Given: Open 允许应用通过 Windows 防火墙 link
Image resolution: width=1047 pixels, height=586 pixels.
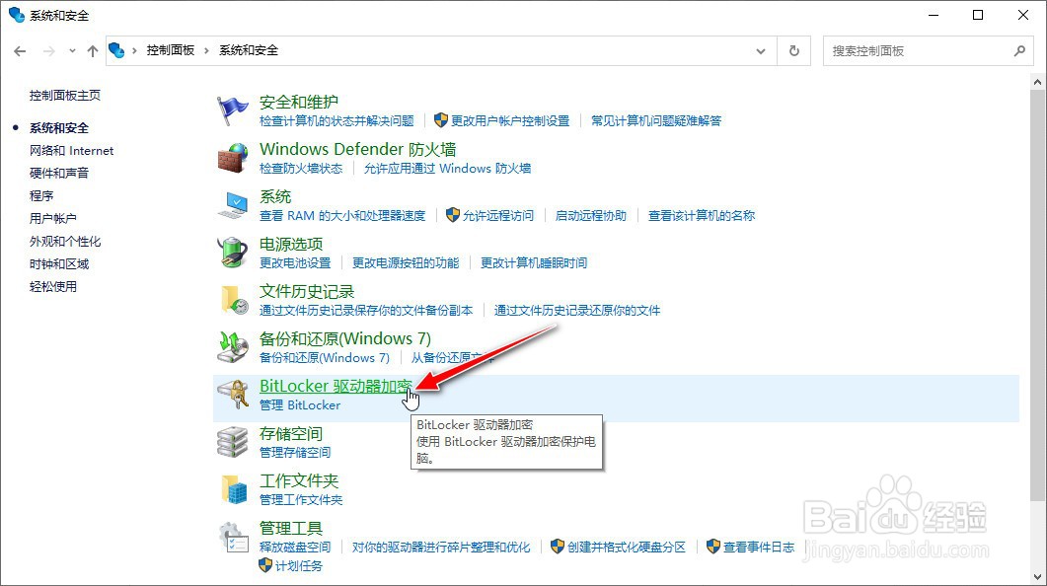Looking at the screenshot, I should (447, 168).
